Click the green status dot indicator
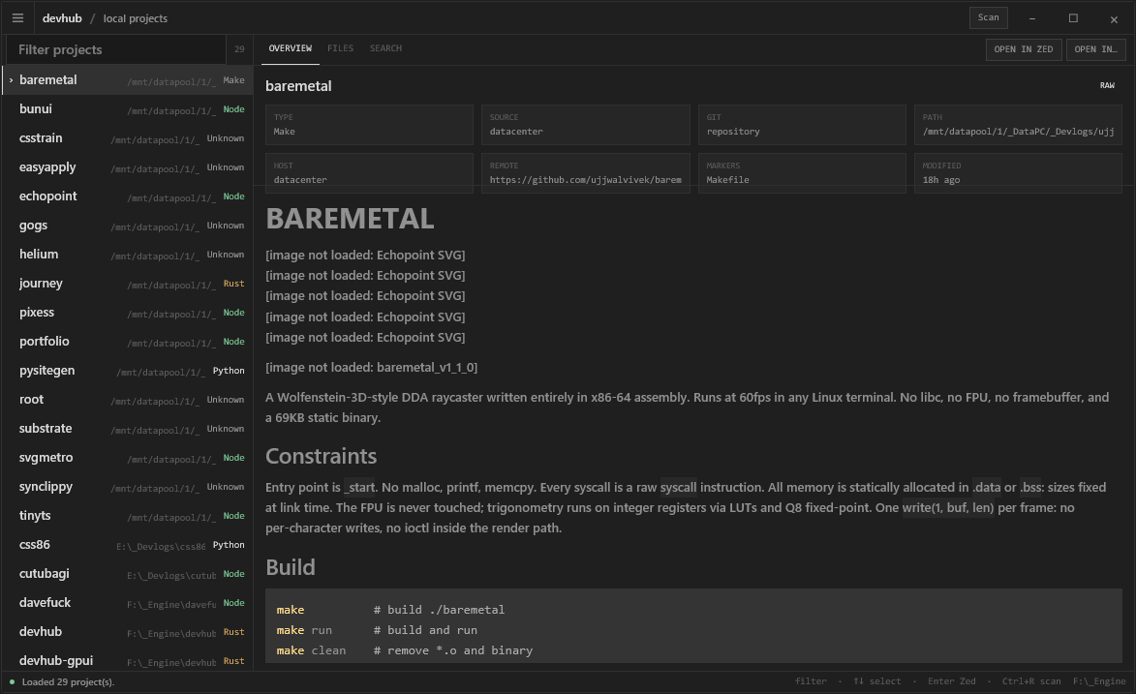This screenshot has height=694, width=1136. [x=12, y=681]
